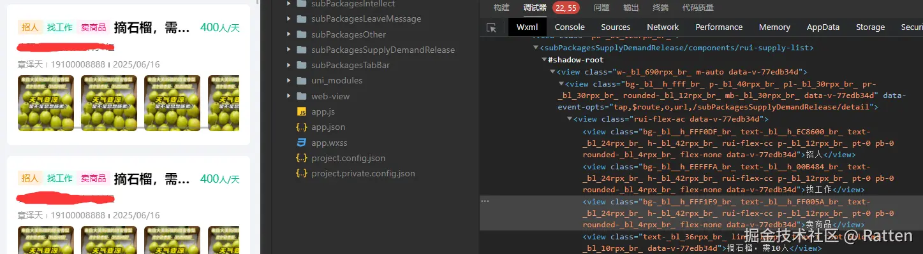Expand the subPackagesOther folder arrow
This screenshot has height=254, width=923.
288,34
